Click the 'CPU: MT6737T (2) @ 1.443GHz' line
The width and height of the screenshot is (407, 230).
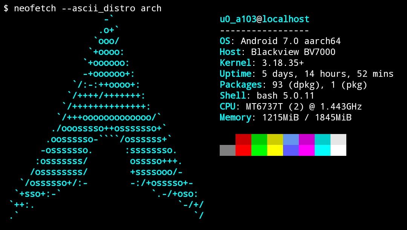tap(291, 107)
